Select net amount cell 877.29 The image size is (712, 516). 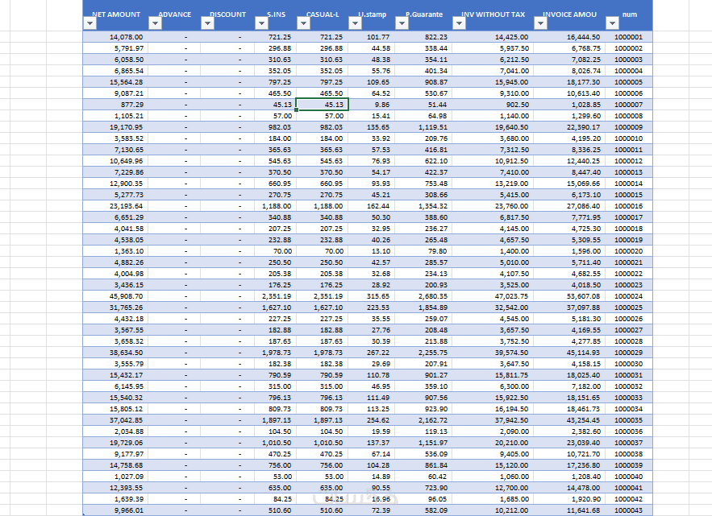tap(116, 105)
